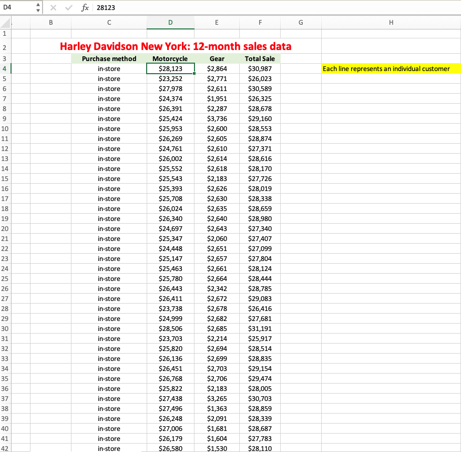Select column C header
This screenshot has height=452, width=461.
click(x=109, y=23)
